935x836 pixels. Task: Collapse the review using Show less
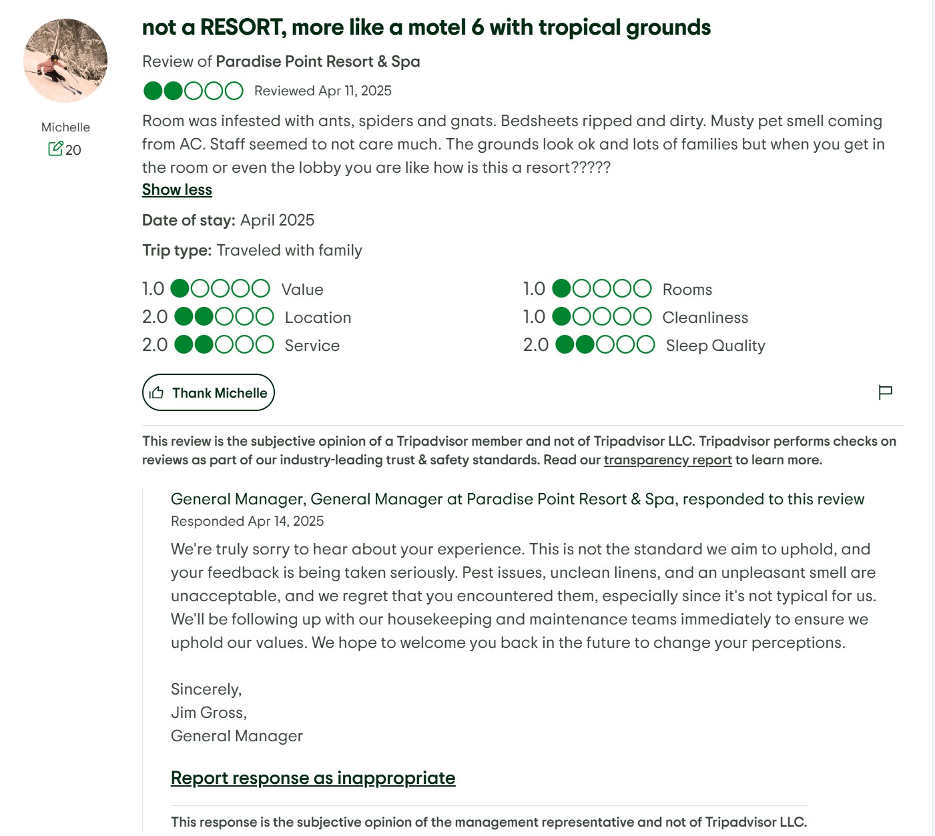click(177, 189)
